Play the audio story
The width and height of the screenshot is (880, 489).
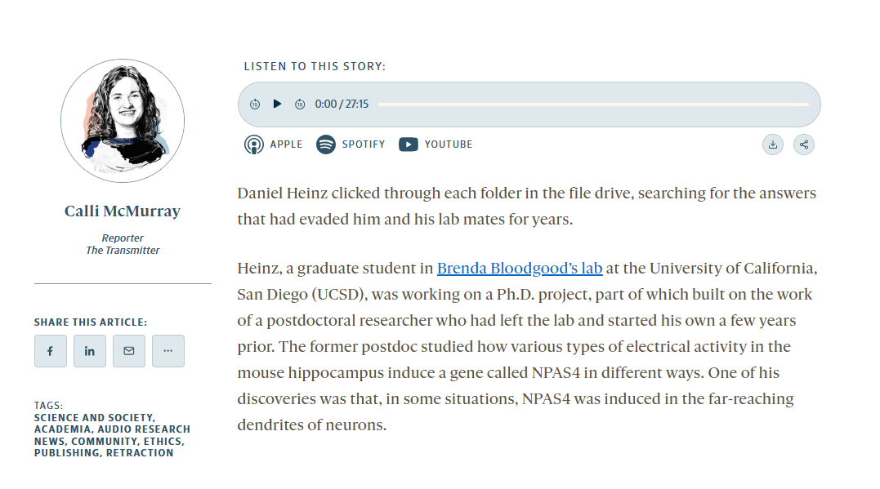(277, 104)
